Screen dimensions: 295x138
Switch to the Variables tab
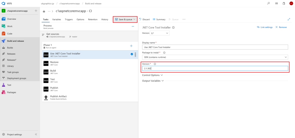click(56, 19)
